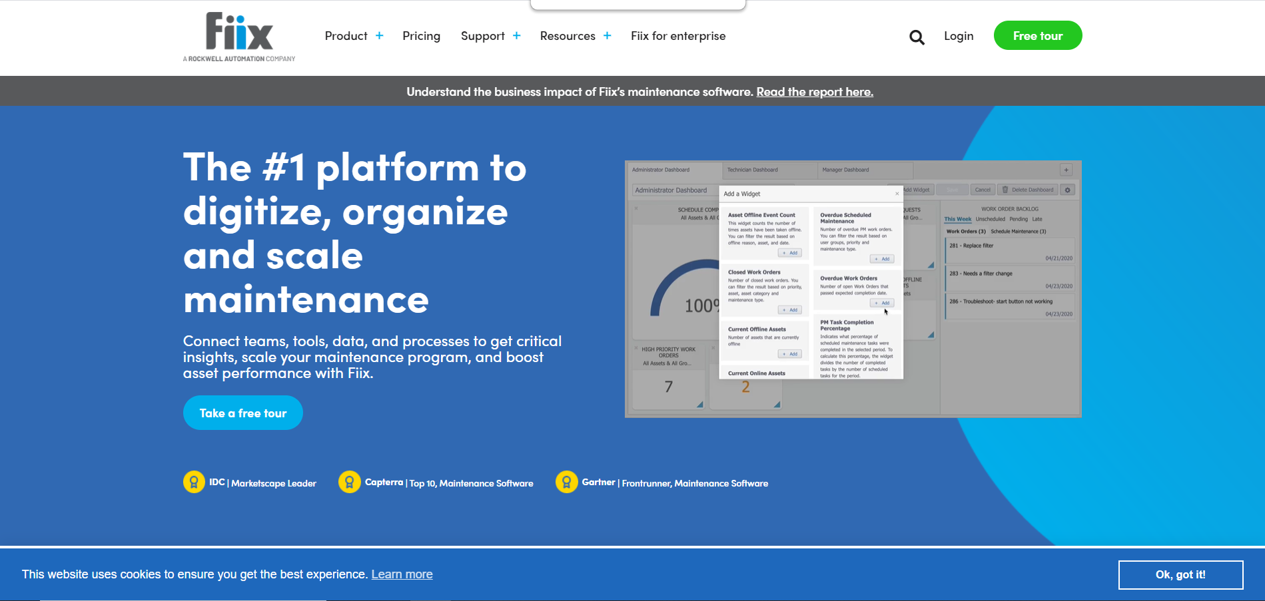This screenshot has width=1265, height=601.
Task: Select the This Week backlog filter
Action: point(957,219)
